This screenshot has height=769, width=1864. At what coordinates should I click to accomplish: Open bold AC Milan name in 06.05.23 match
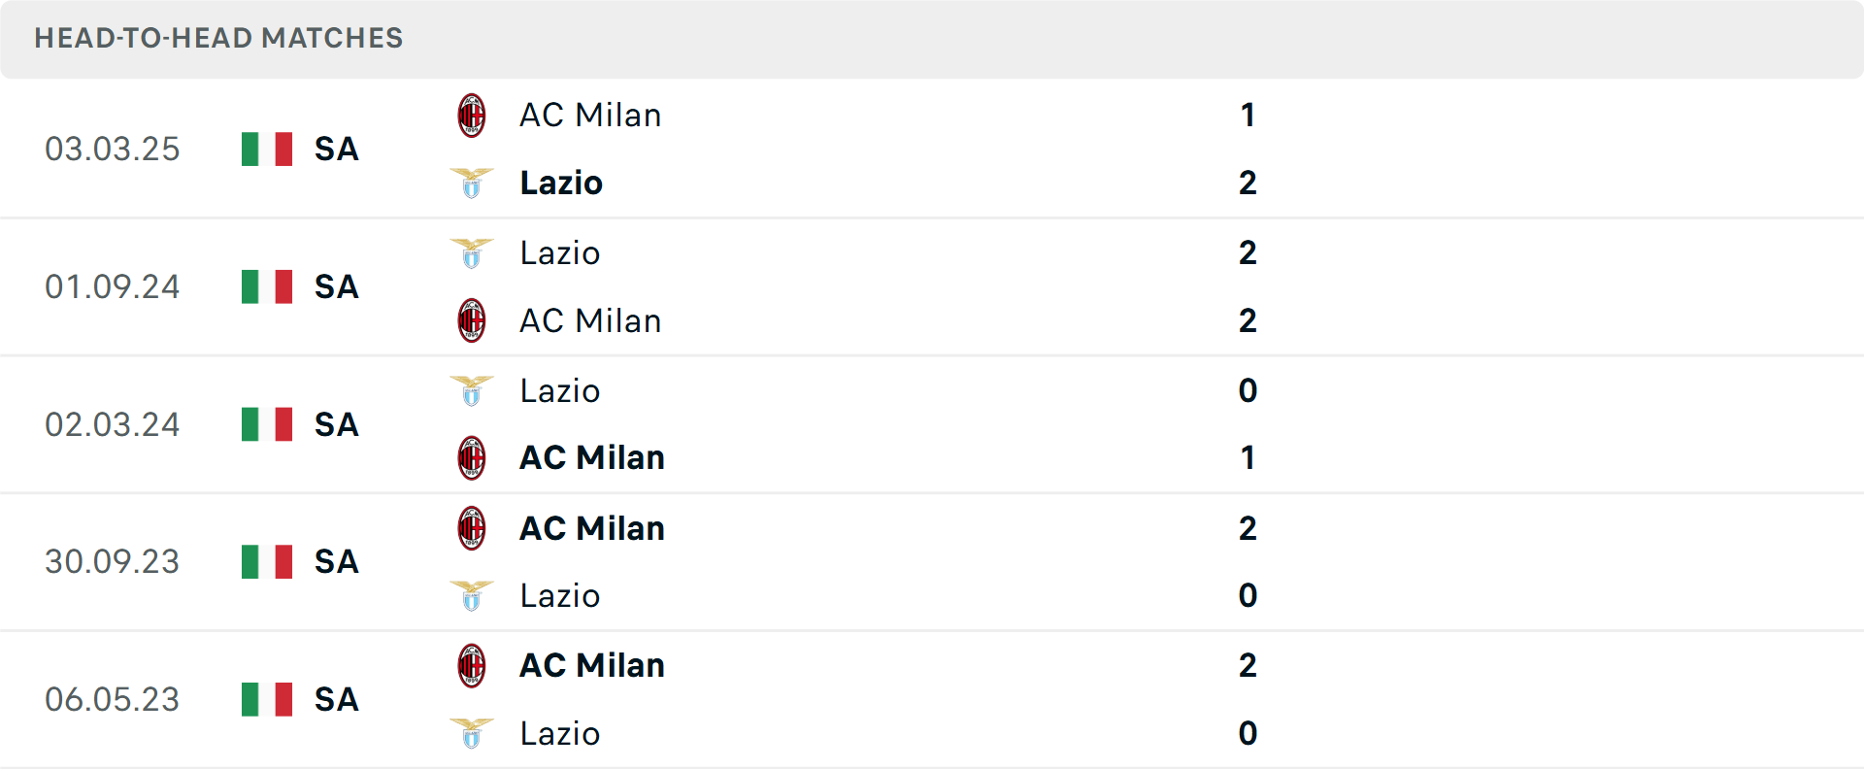pos(592,665)
